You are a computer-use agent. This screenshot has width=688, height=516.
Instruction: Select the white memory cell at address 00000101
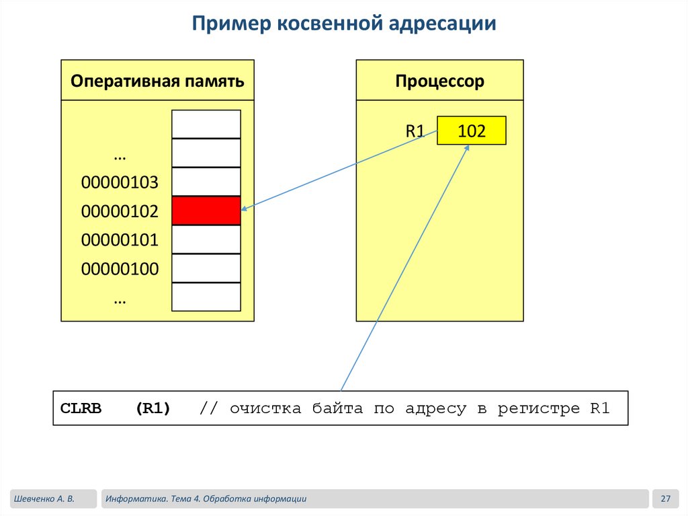pos(206,239)
